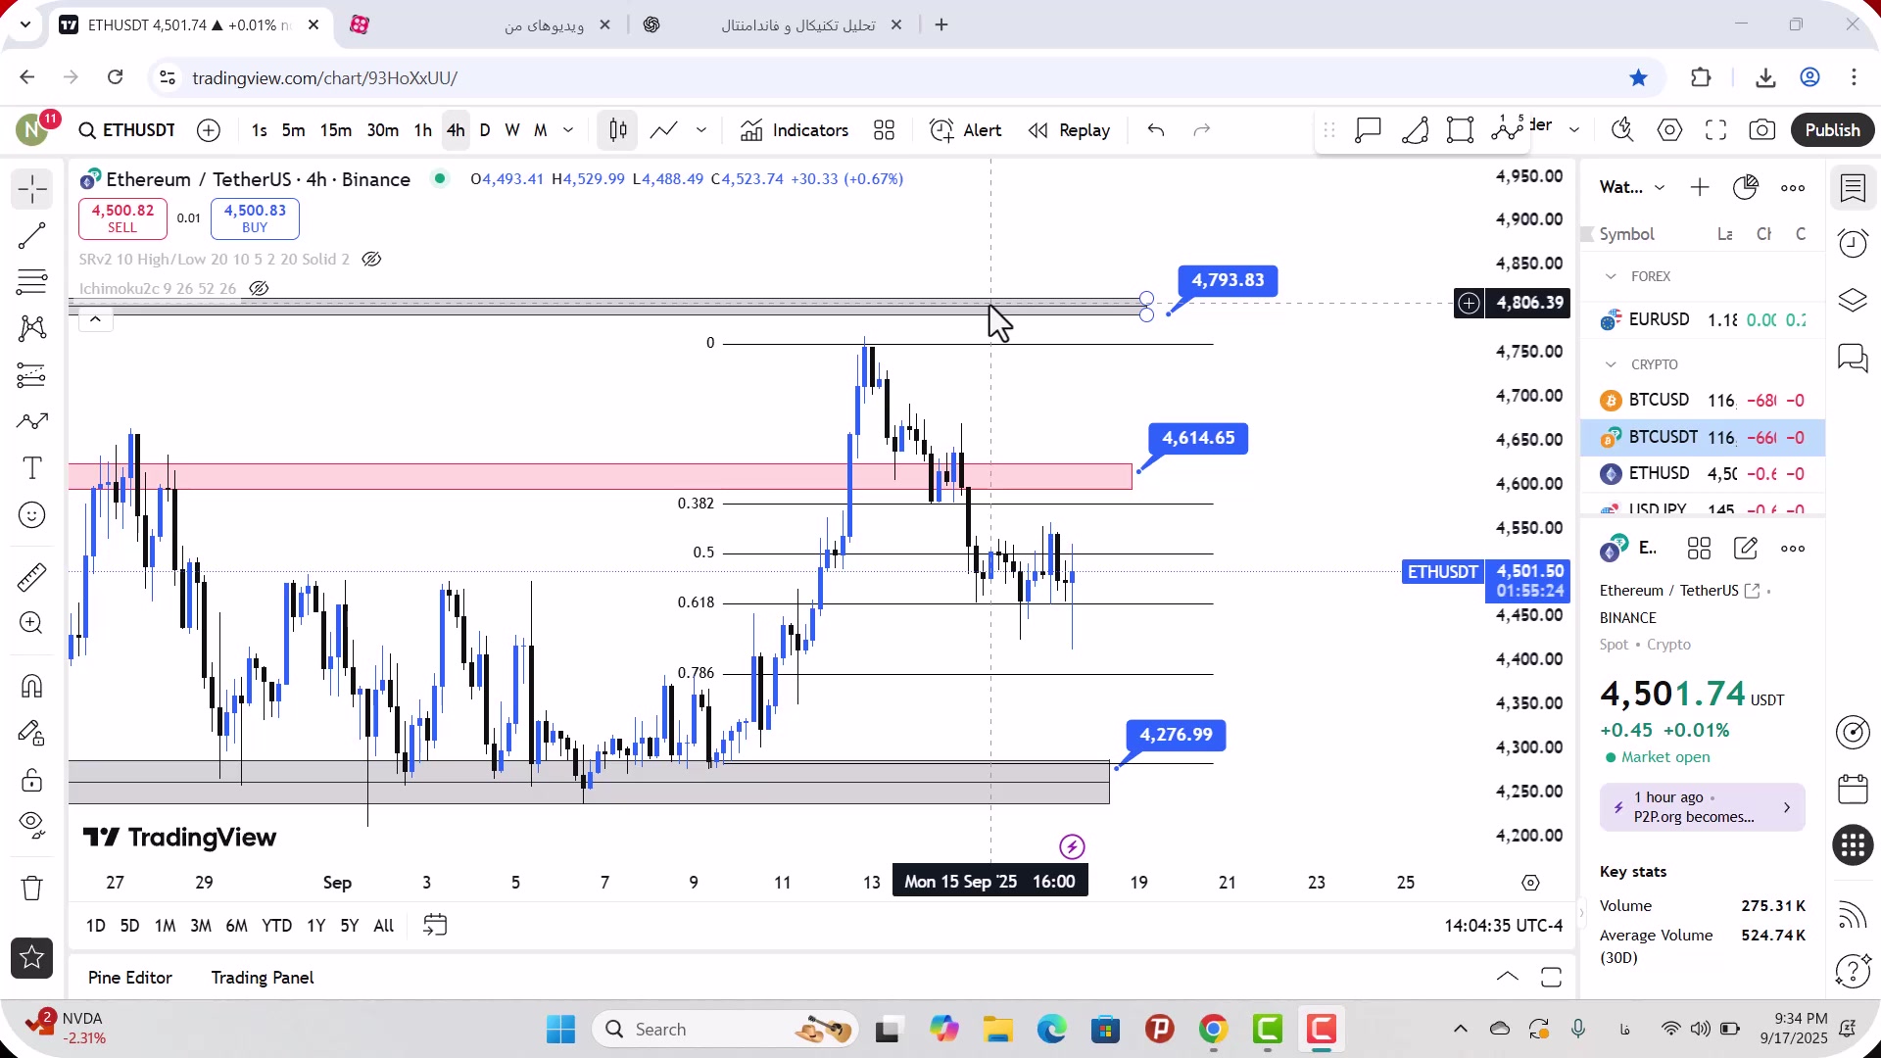The image size is (1881, 1058).
Task: Open time axis settings gear
Action: coord(1530,883)
